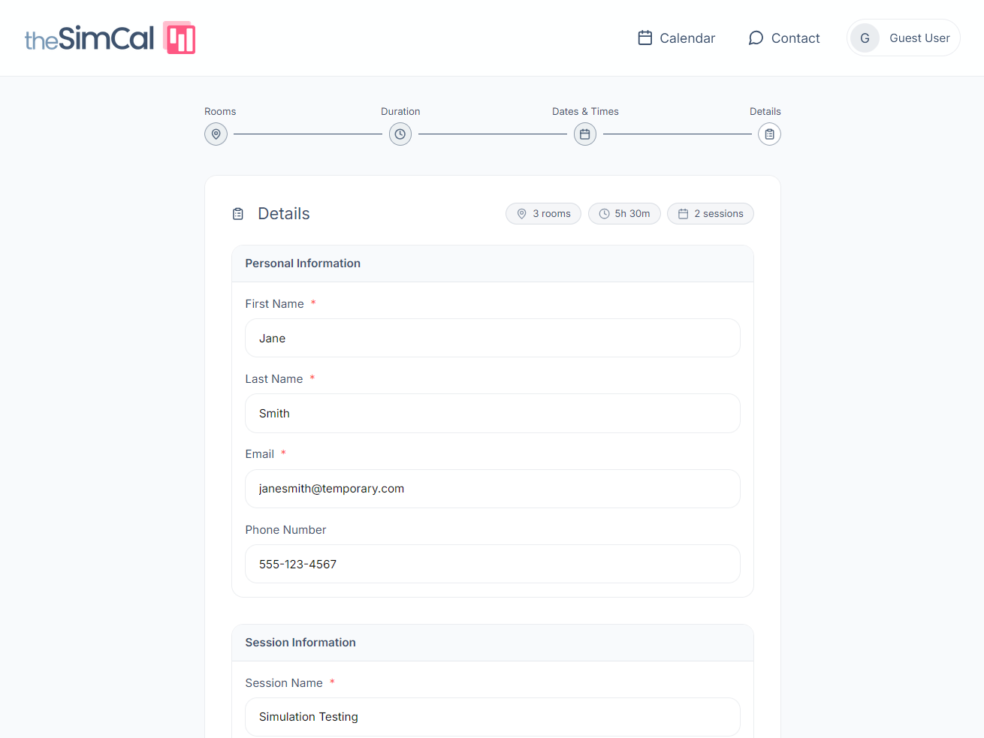Image resolution: width=984 pixels, height=738 pixels.
Task: Click the Details step label
Action: (765, 111)
